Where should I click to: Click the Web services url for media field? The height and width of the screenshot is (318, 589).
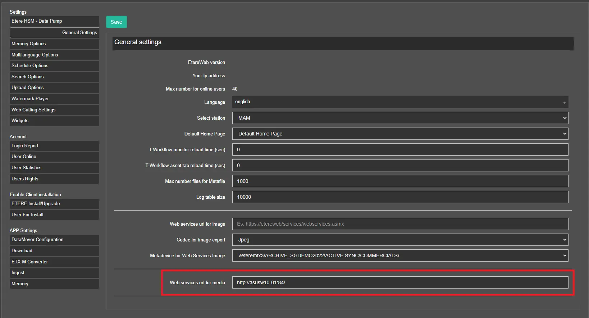click(x=400, y=282)
